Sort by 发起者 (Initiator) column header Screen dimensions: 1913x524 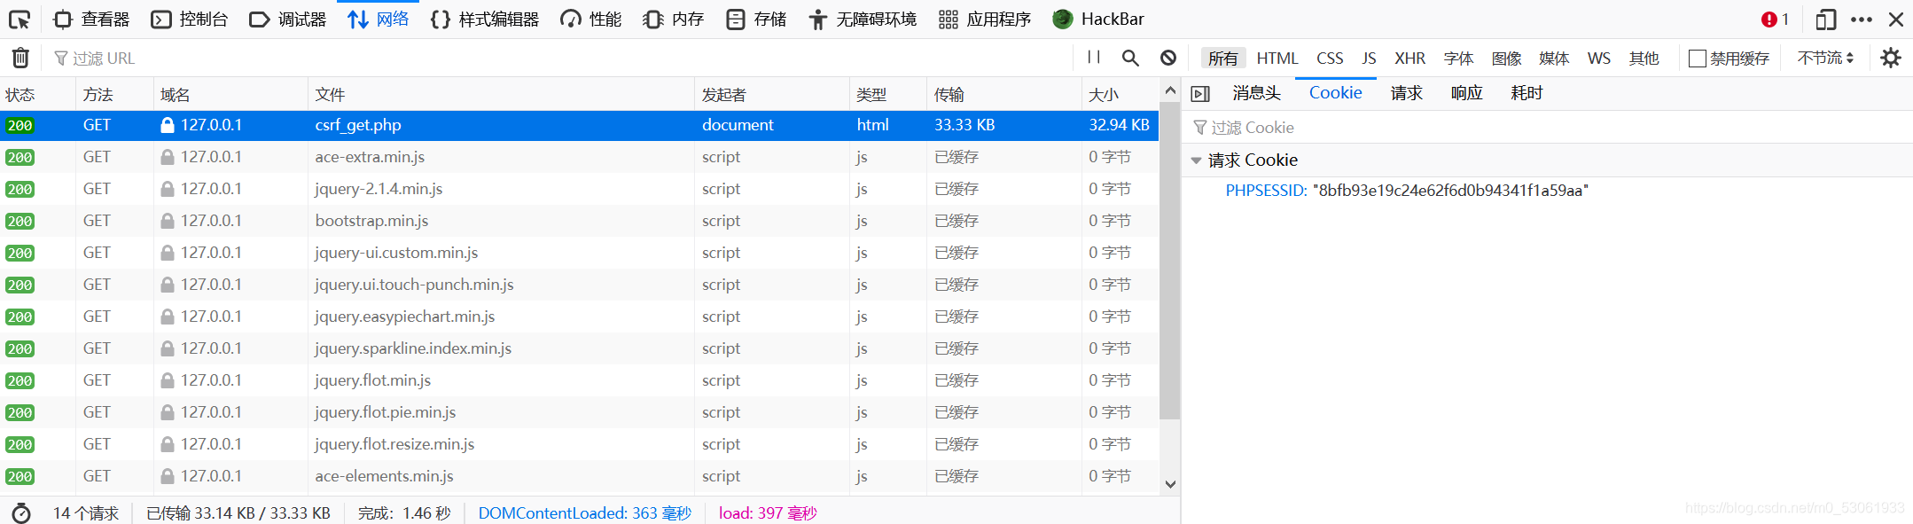click(x=772, y=94)
